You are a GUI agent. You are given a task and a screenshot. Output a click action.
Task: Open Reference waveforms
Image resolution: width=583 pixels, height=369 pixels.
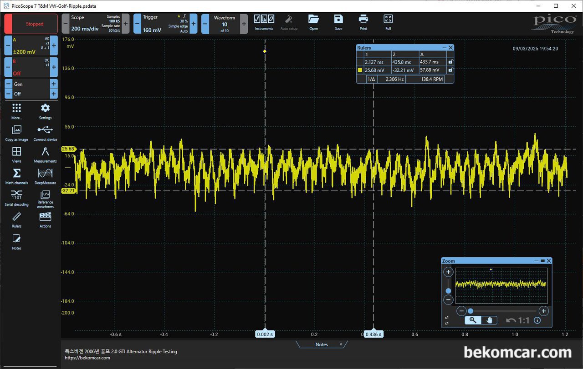click(45, 200)
